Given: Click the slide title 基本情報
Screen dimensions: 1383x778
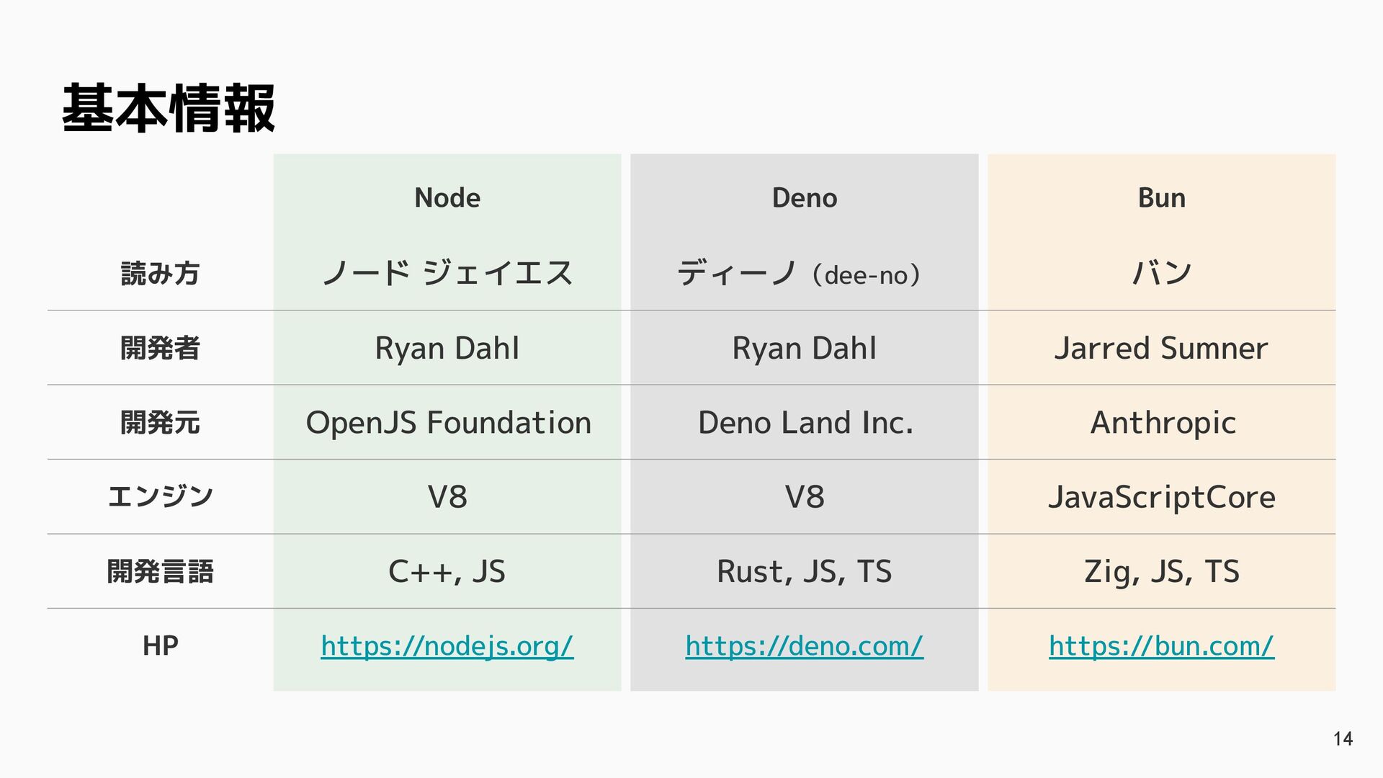Looking at the screenshot, I should (169, 109).
